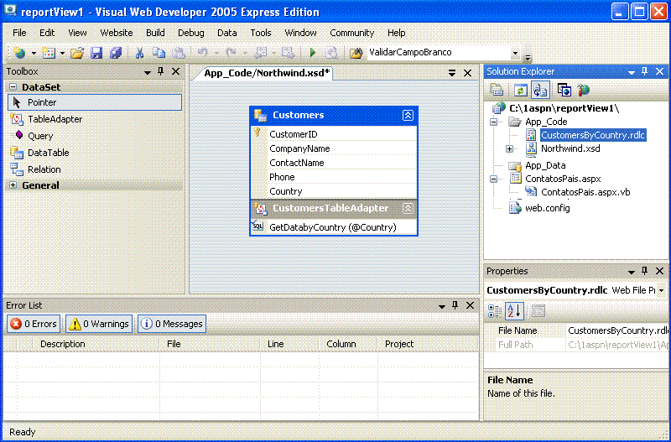Click the New Web Site toolbar icon
Screen dimensions: 671x442
[19, 53]
